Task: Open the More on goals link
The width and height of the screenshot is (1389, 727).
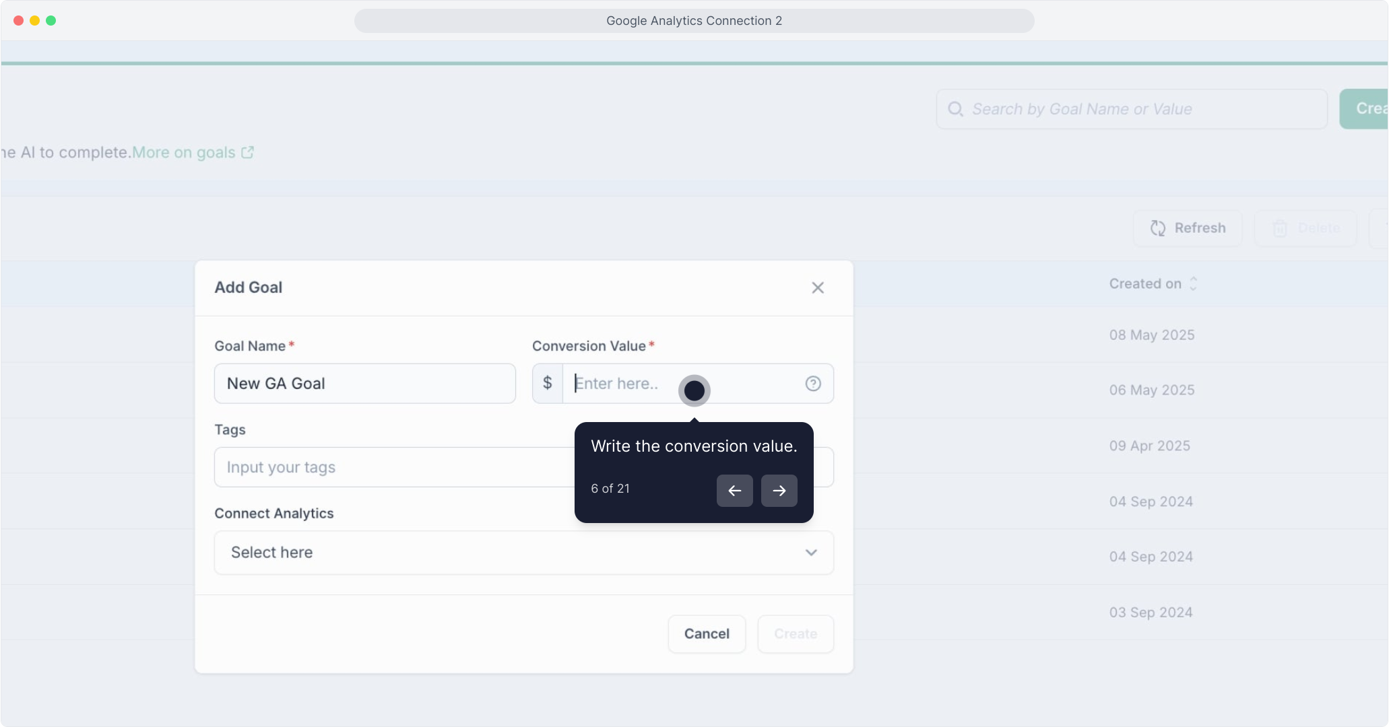Action: tap(183, 153)
